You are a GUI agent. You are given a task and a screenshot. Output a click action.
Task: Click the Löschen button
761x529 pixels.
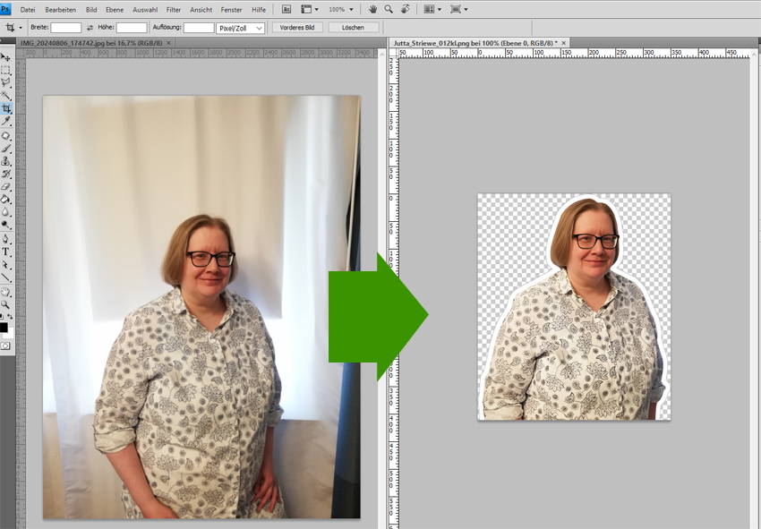point(353,28)
